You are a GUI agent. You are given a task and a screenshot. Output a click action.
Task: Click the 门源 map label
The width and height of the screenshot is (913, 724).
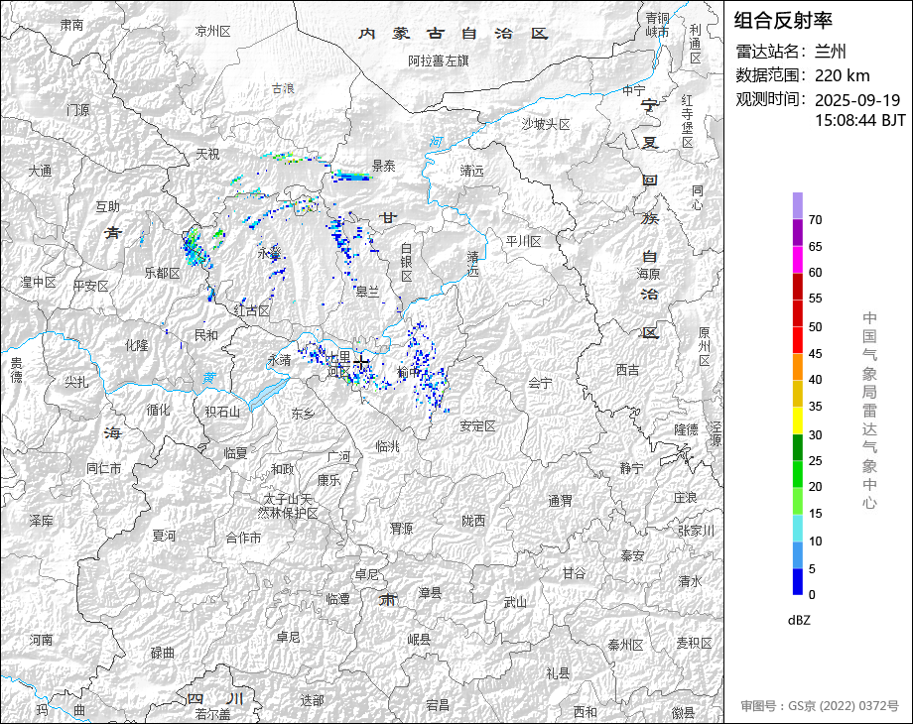coord(77,109)
